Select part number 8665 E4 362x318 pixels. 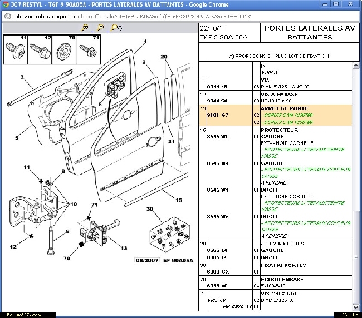(x=217, y=250)
